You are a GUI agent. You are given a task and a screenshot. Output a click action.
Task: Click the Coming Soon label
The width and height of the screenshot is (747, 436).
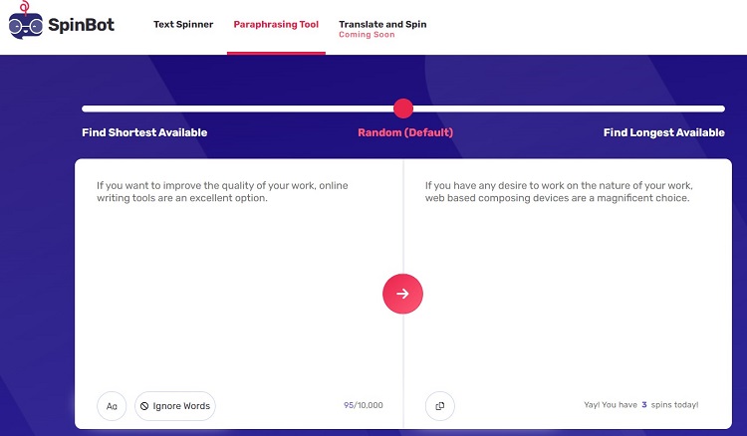click(x=367, y=35)
